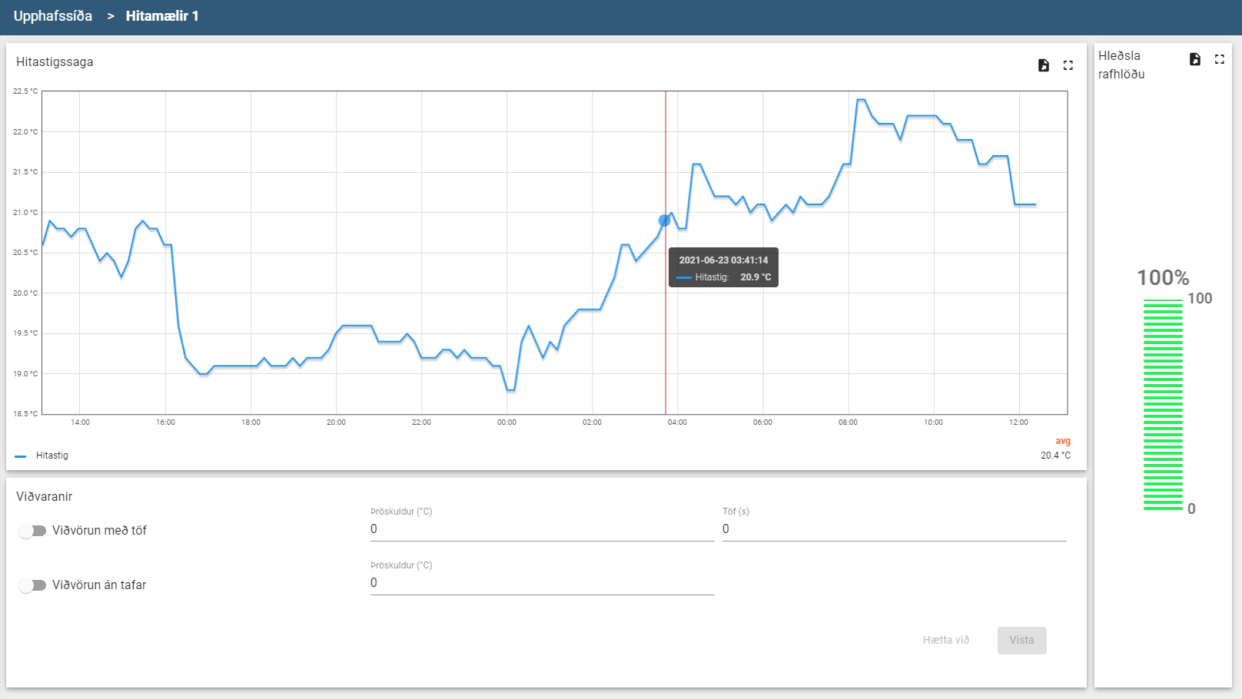Click the Vista save button
Image resolution: width=1242 pixels, height=699 pixels.
[1021, 640]
